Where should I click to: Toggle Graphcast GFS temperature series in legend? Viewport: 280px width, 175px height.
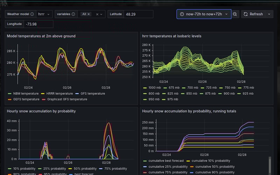67,99
